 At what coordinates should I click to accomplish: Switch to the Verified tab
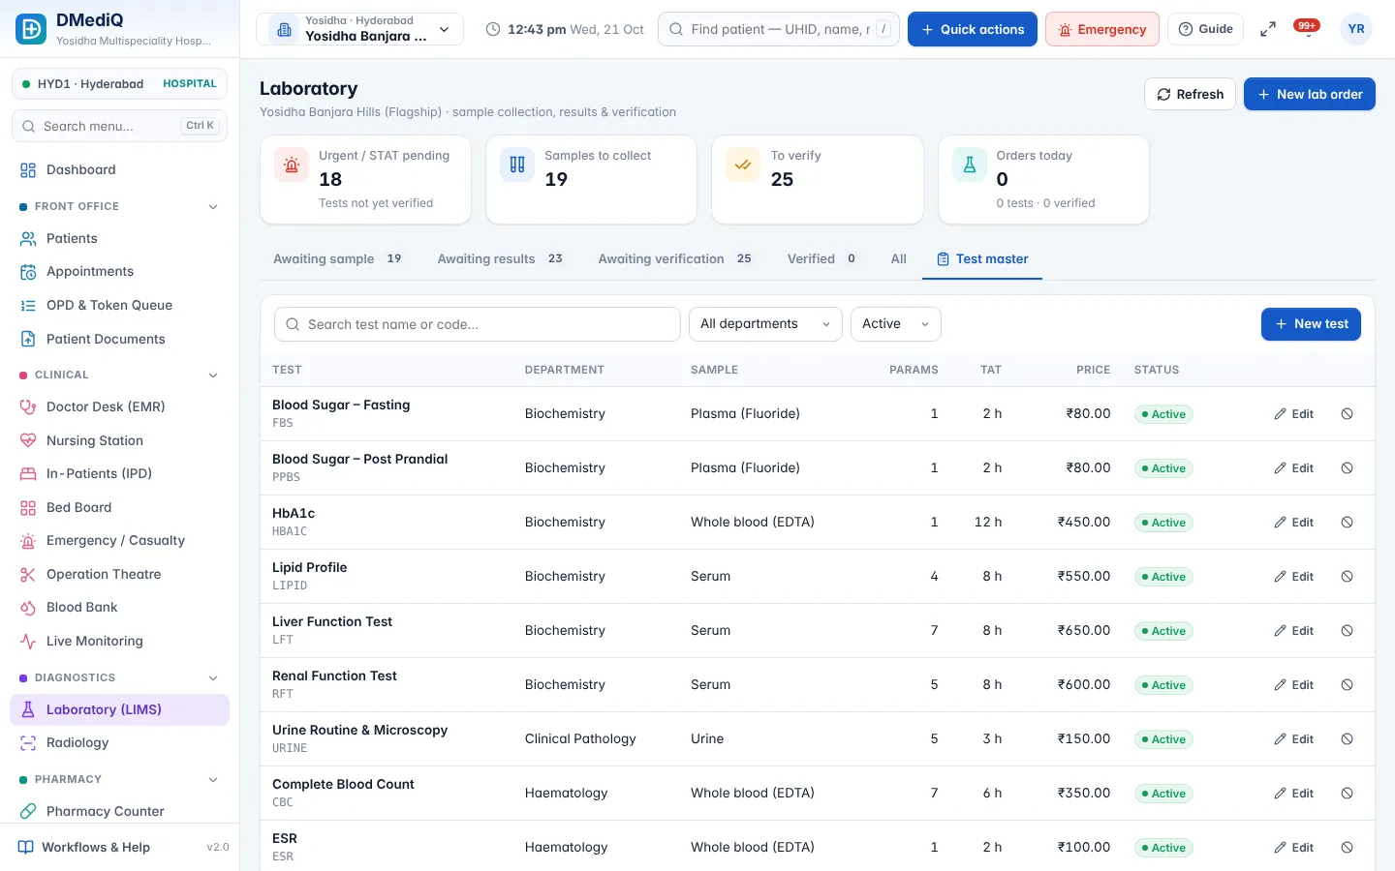[822, 259]
